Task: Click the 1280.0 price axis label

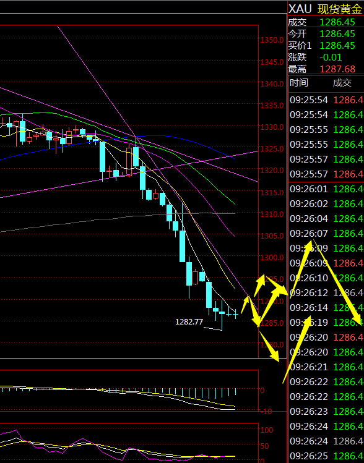Action: coord(272,345)
